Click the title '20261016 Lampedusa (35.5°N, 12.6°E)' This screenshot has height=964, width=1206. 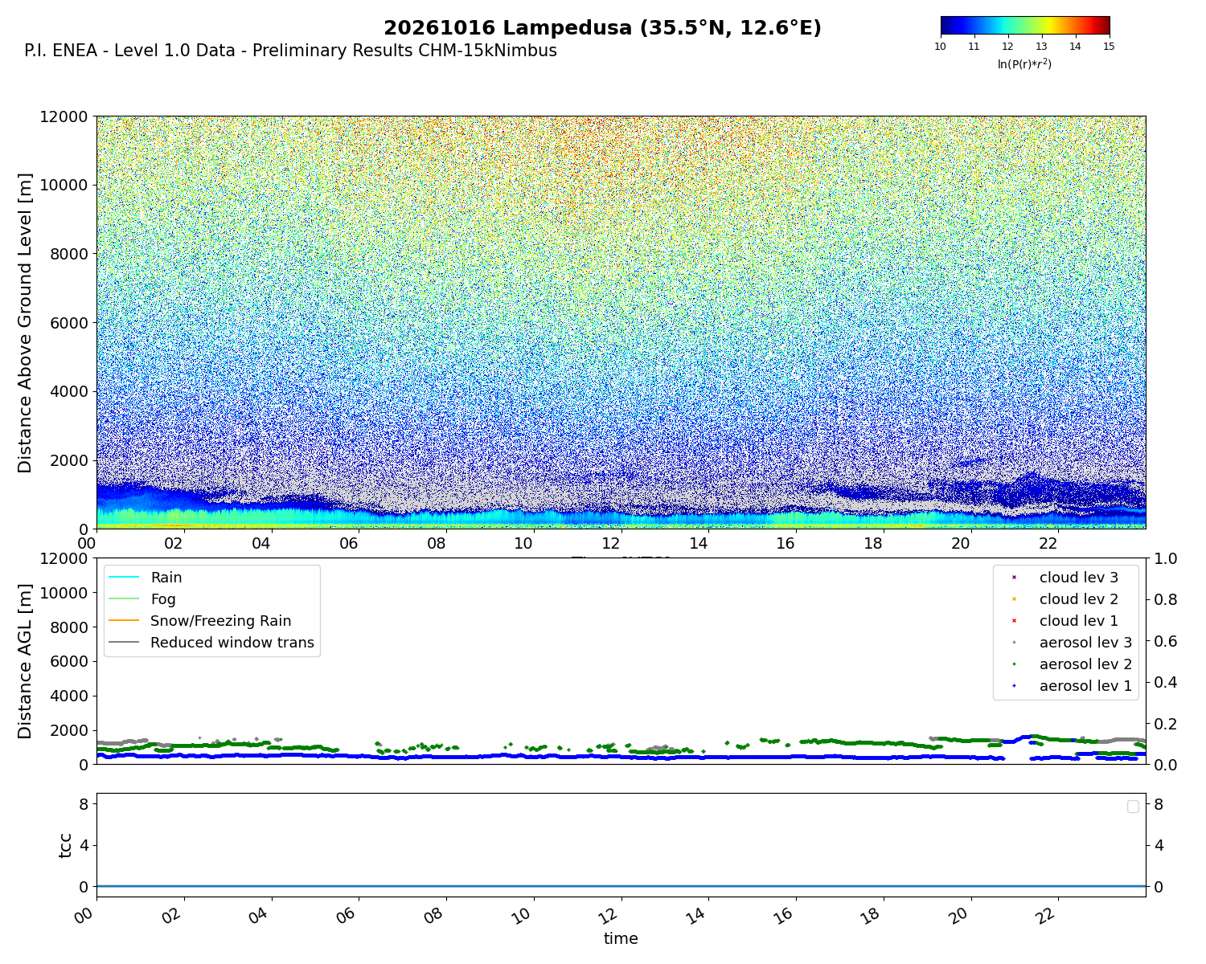[602, 28]
